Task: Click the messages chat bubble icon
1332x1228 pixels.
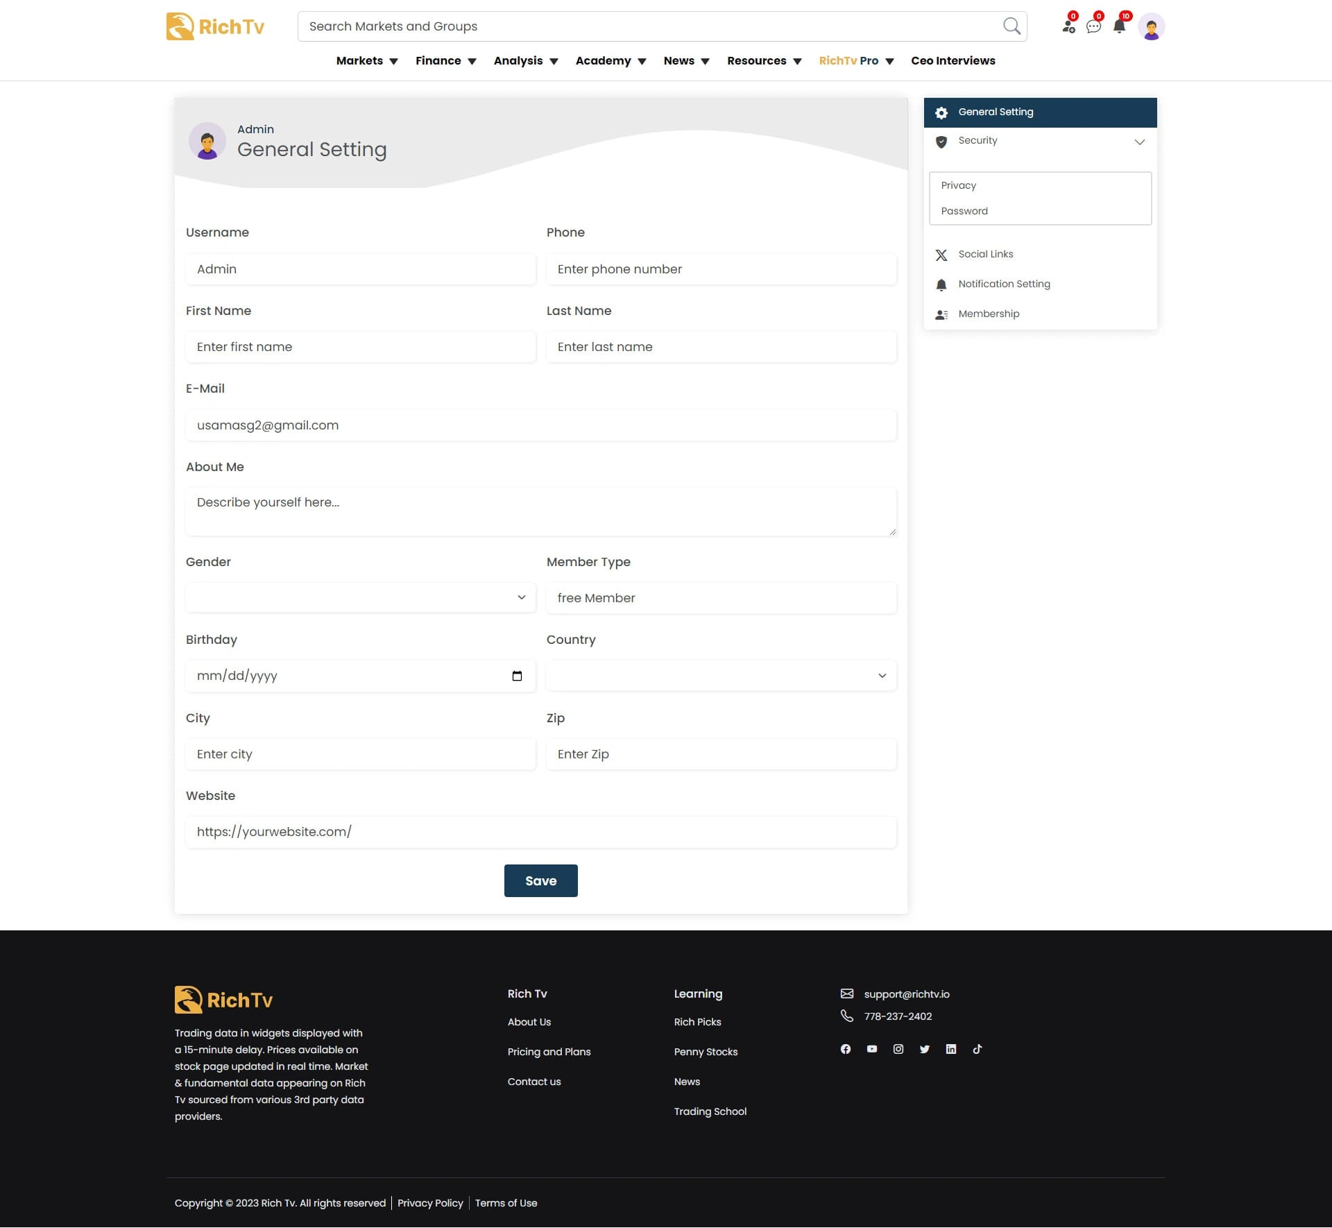Action: (1093, 26)
